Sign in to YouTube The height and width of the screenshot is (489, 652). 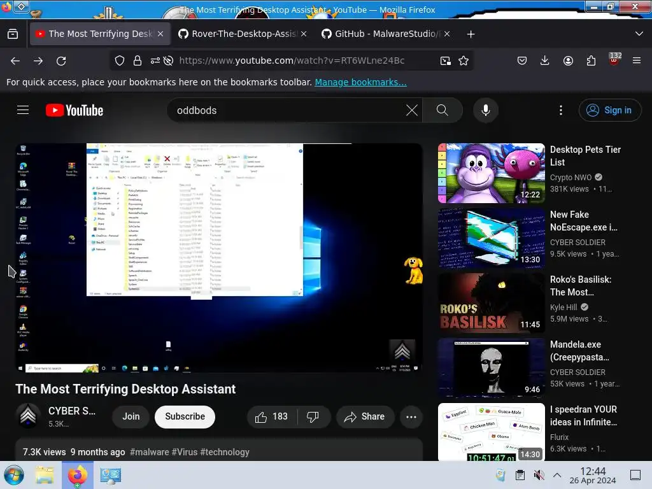[609, 110]
